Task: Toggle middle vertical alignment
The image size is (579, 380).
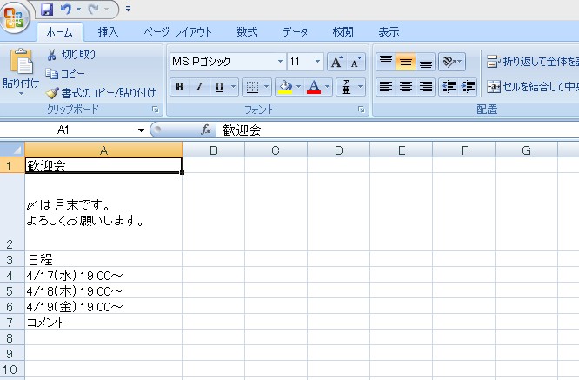Action: pos(405,62)
